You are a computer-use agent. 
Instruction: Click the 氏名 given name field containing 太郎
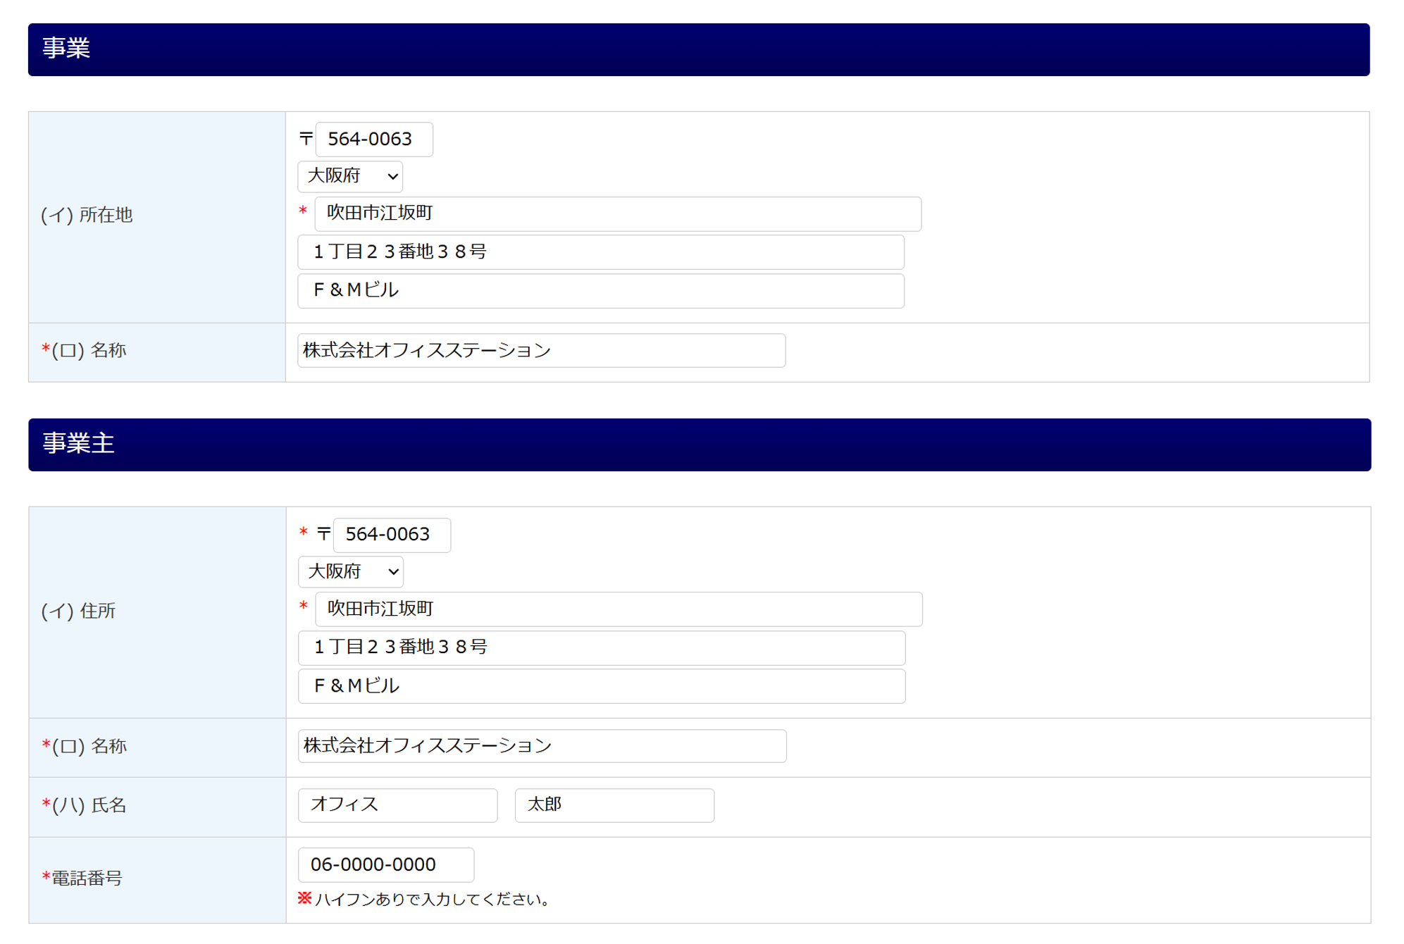(614, 805)
